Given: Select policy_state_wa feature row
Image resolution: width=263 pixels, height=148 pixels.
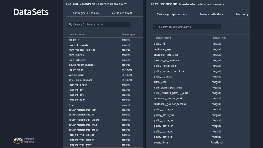Looking at the screenshot, I should coord(201,115).
